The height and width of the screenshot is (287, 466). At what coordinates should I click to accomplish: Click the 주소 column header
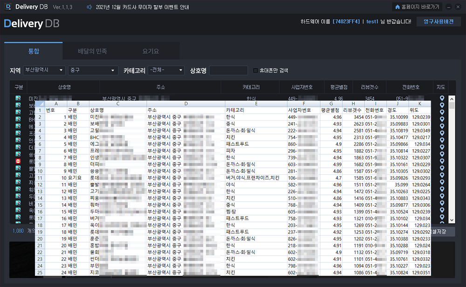(x=160, y=87)
